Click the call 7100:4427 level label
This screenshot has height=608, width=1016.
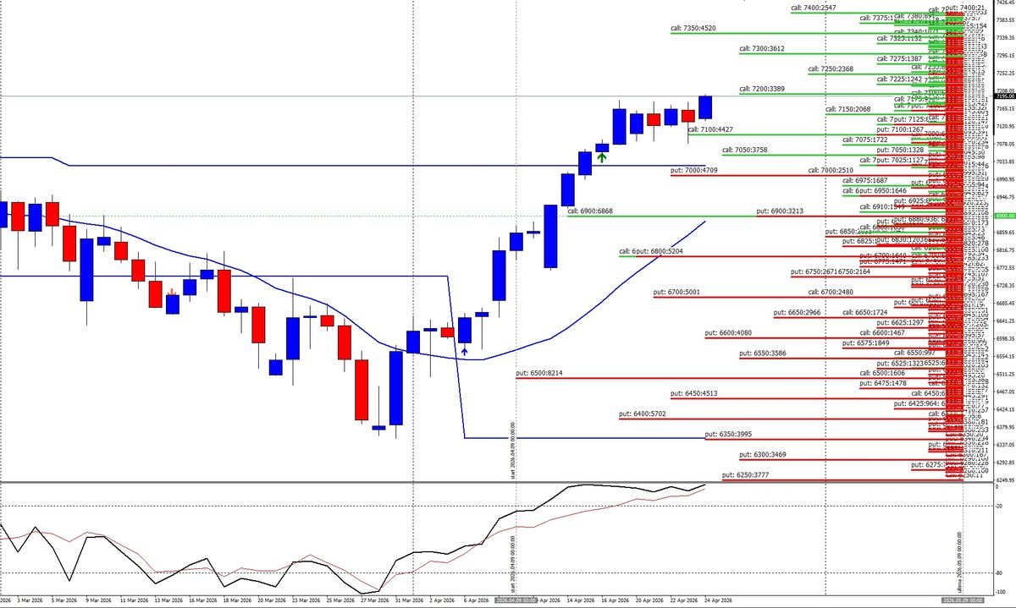click(710, 129)
